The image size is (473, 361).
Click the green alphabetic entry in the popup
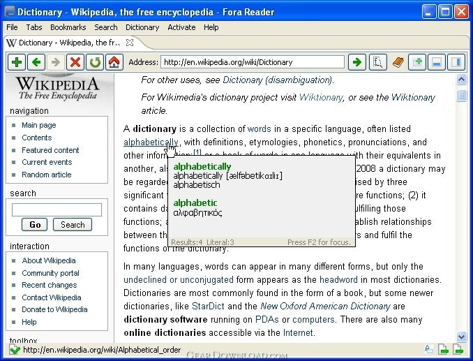[x=195, y=202]
